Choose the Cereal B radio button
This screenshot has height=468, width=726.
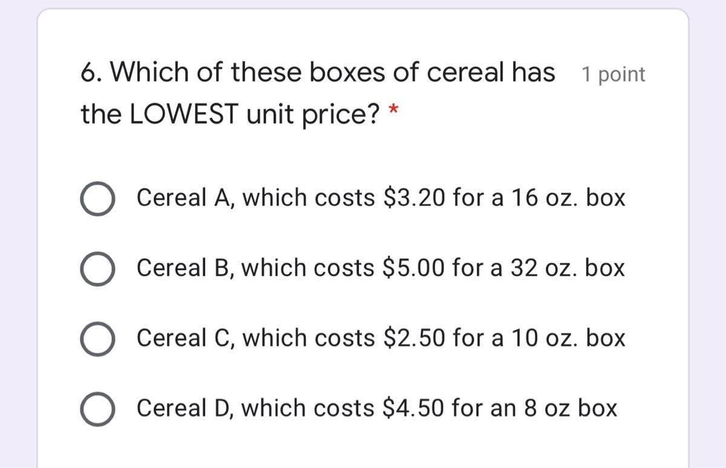97,268
